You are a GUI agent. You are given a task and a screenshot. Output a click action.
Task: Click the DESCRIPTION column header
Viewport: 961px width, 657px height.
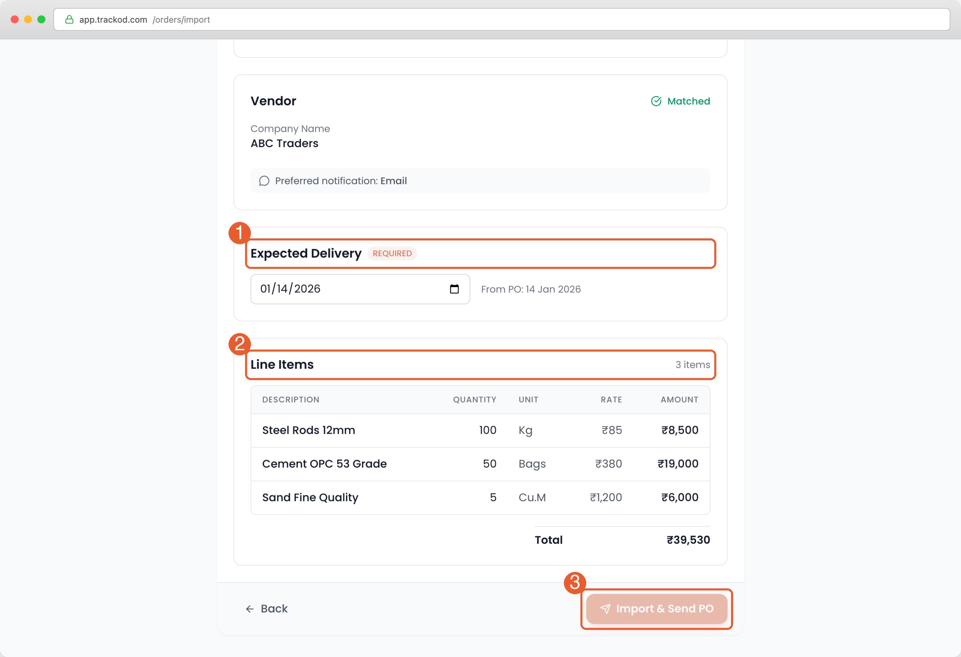[x=290, y=400]
